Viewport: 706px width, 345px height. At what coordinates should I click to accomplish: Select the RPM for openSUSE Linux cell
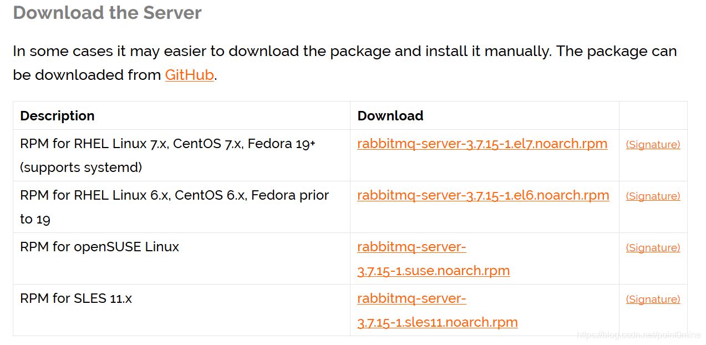tap(181, 258)
